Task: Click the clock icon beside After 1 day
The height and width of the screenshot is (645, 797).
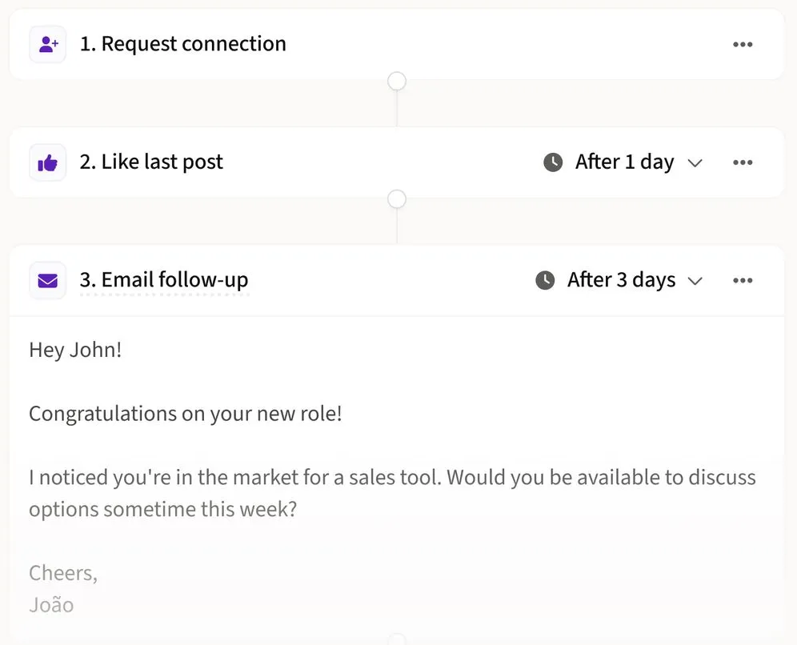Action: [x=553, y=162]
